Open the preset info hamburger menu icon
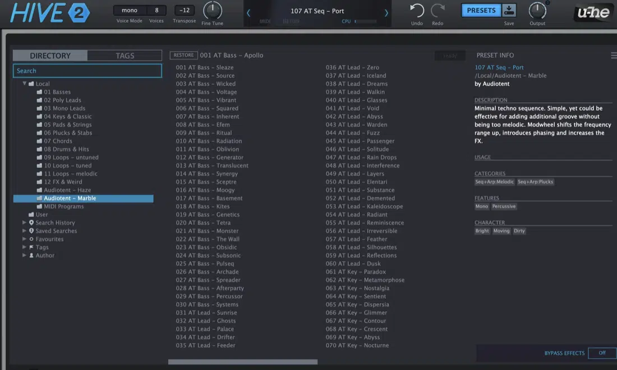Image resolution: width=617 pixels, height=370 pixels. click(612, 55)
